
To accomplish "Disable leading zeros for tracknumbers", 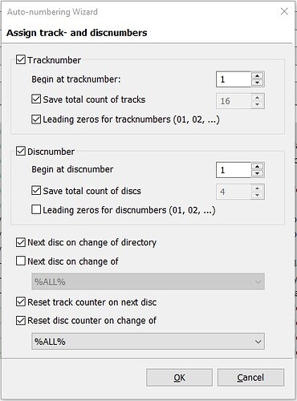I will click(x=36, y=119).
